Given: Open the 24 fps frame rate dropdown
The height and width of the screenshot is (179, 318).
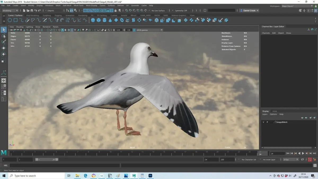Looking at the screenshot, I should [x=291, y=160].
